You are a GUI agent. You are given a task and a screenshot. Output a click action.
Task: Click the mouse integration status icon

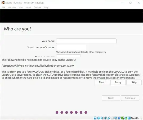click(x=126, y=118)
